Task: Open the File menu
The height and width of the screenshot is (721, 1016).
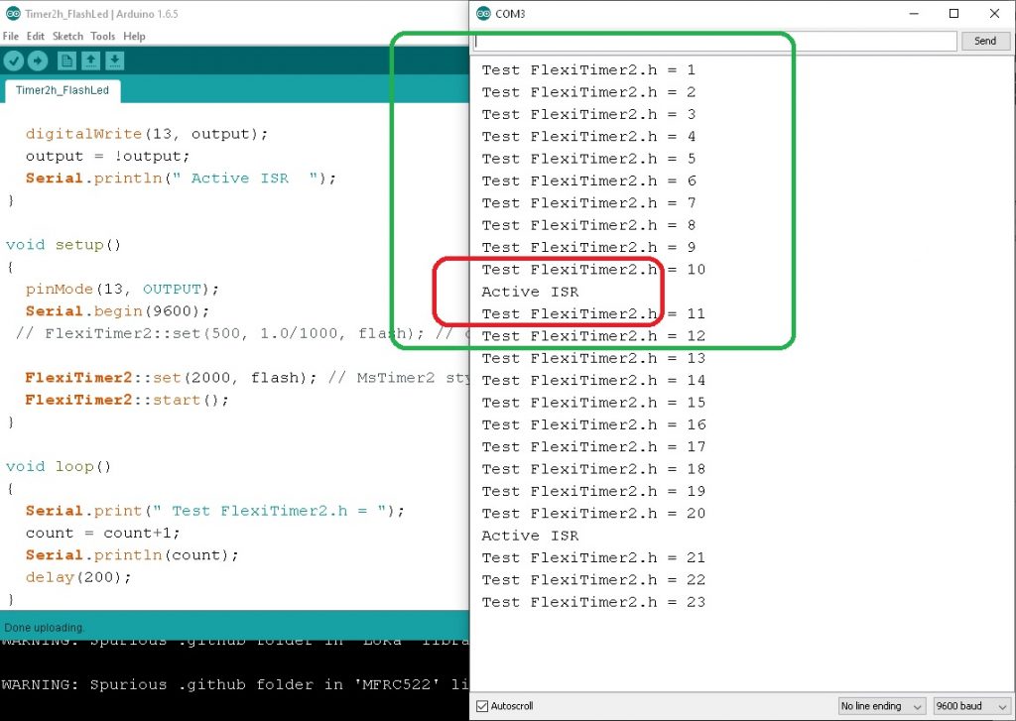Action: pyautogui.click(x=10, y=37)
